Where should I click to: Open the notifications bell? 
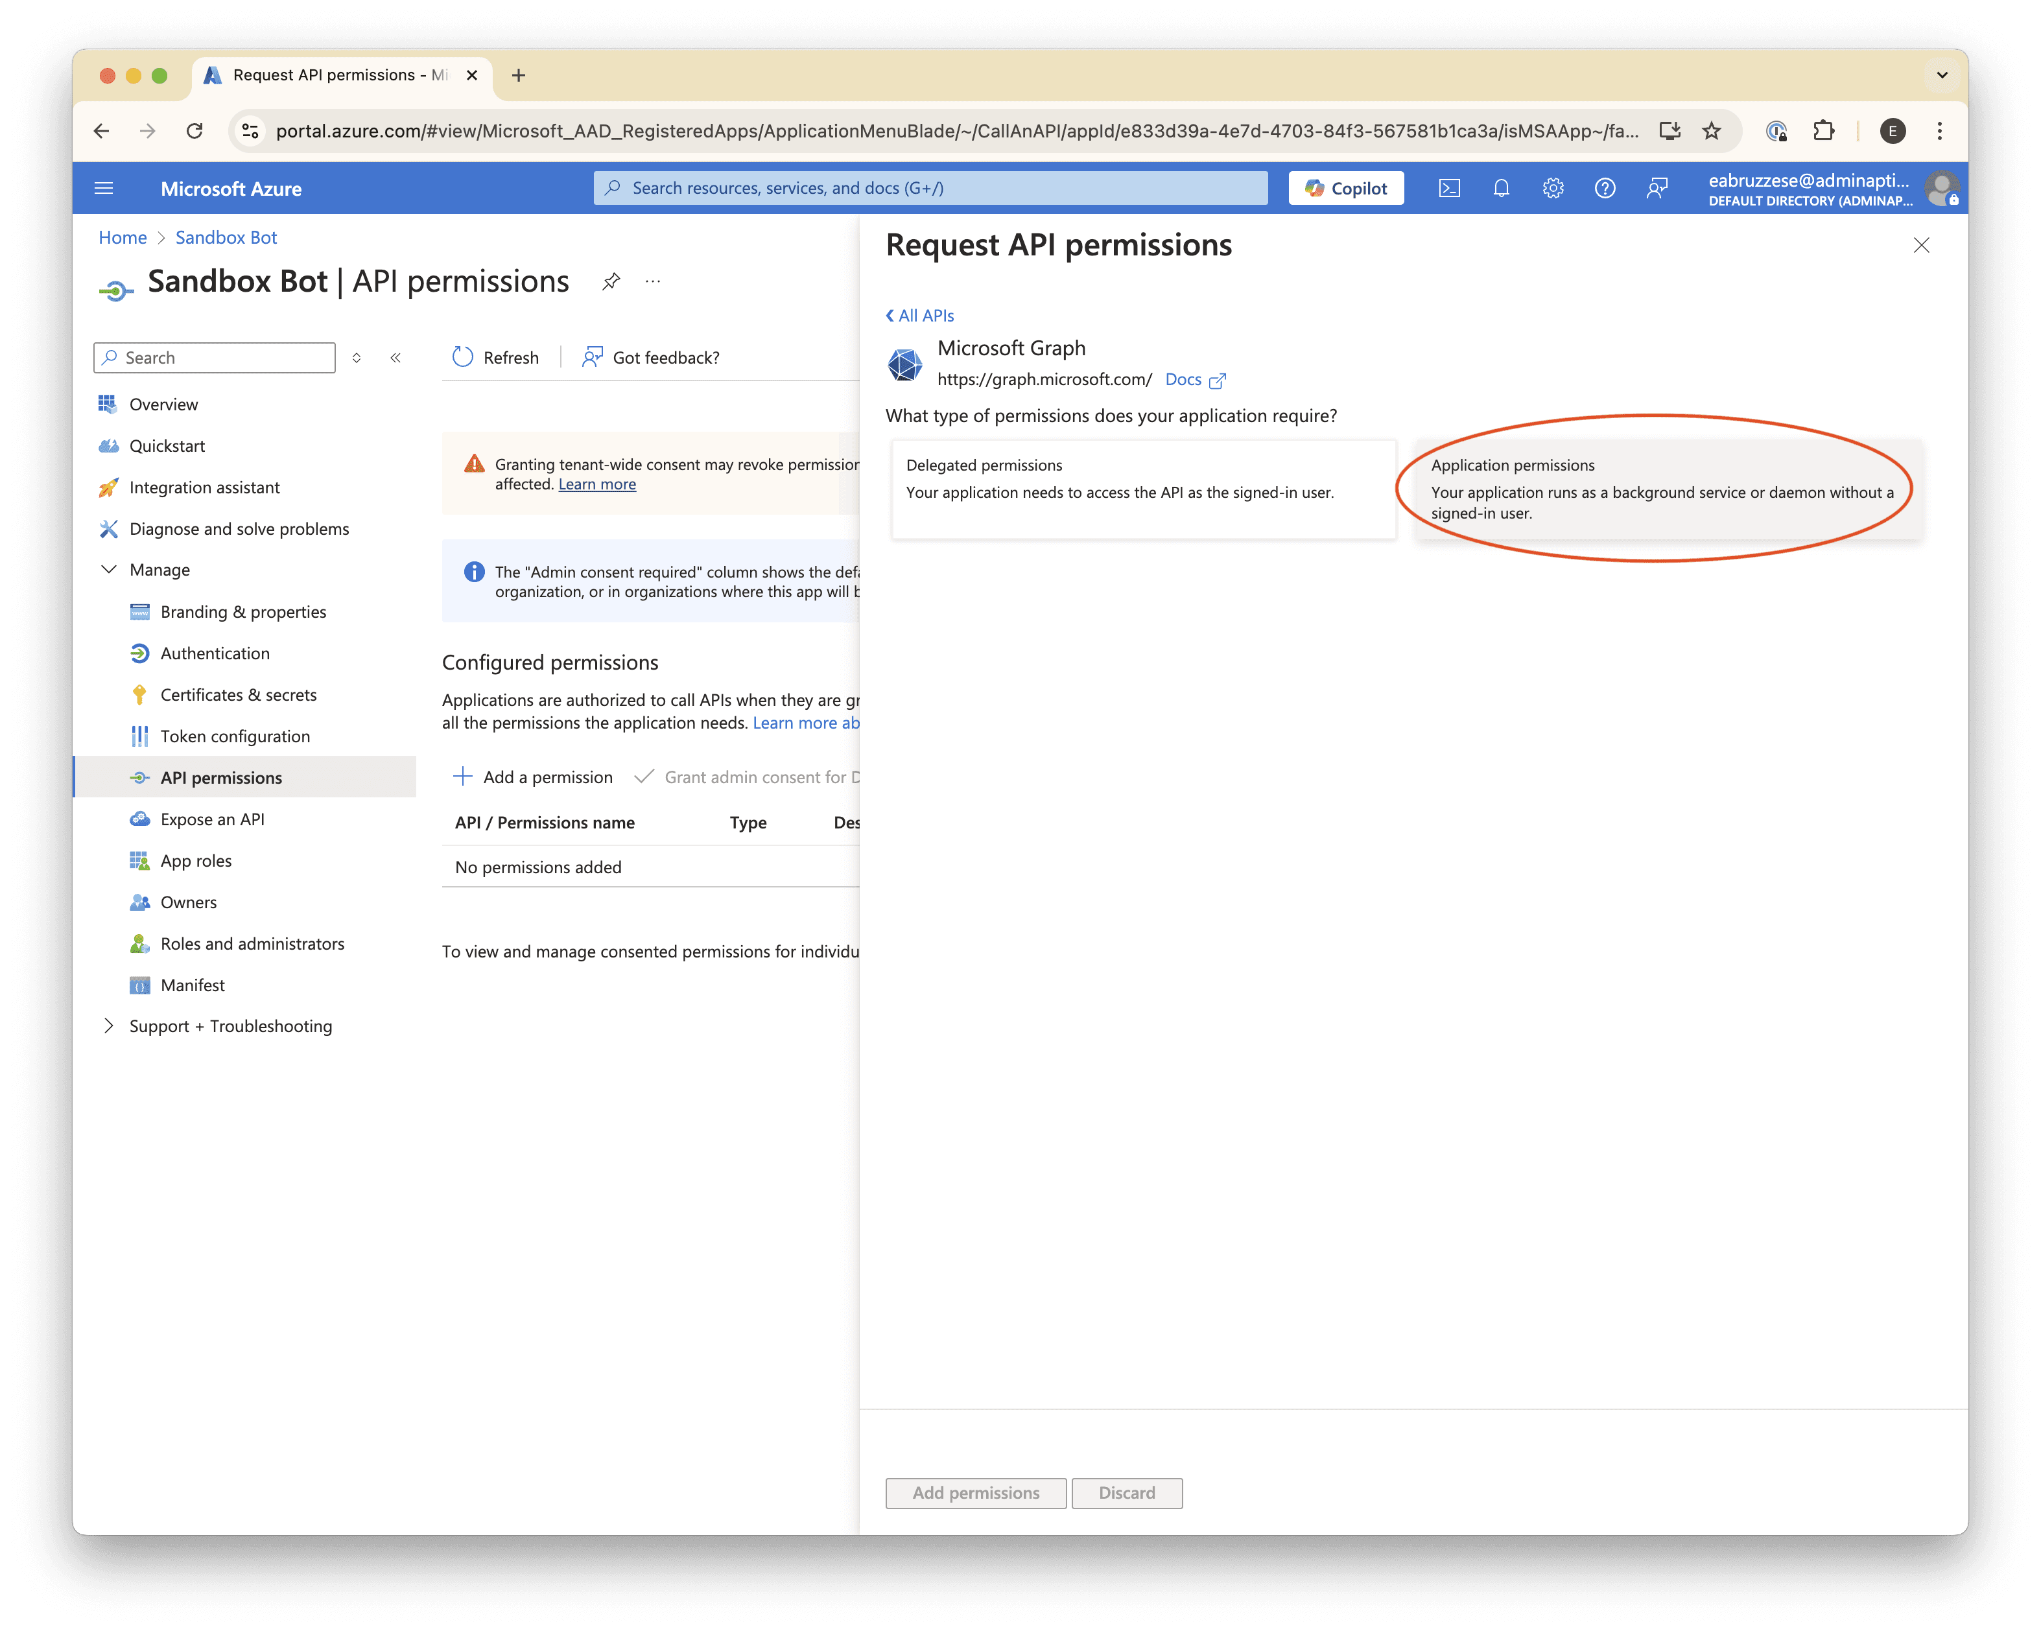coord(1502,189)
